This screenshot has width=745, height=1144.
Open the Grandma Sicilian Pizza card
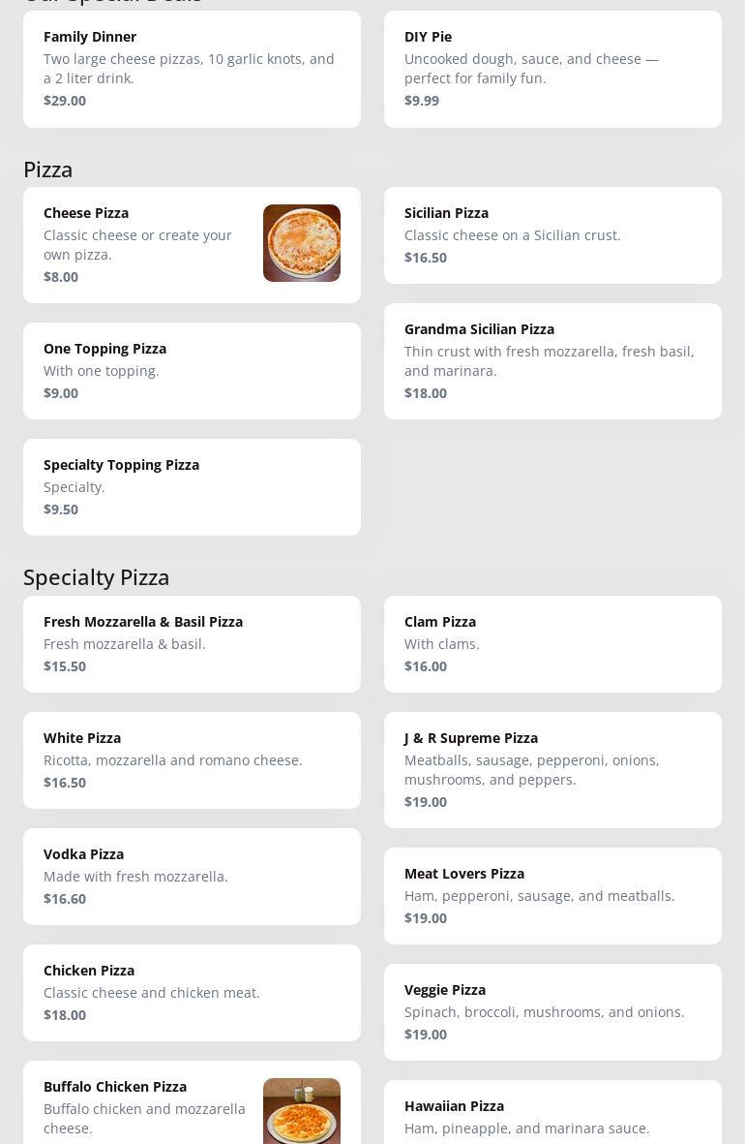[x=552, y=360]
